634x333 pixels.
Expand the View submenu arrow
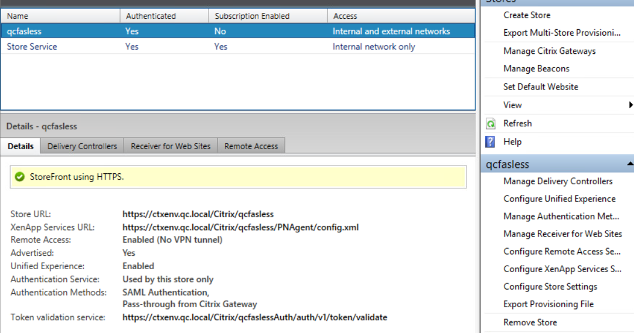point(630,105)
